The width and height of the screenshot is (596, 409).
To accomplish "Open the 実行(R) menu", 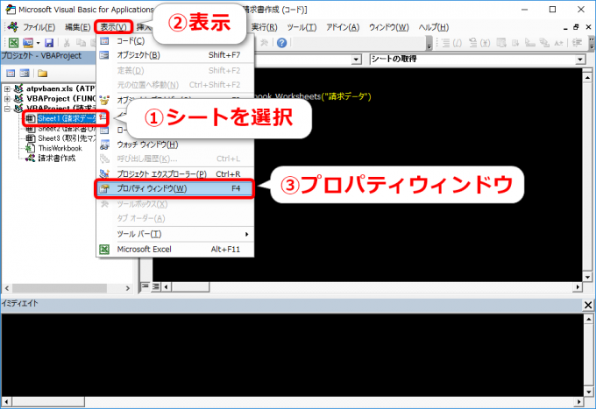I will pos(264,27).
